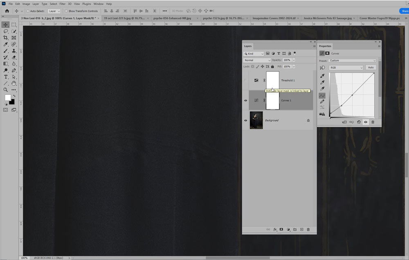Select the Dodge tool
The height and width of the screenshot is (260, 409).
coord(5,70)
